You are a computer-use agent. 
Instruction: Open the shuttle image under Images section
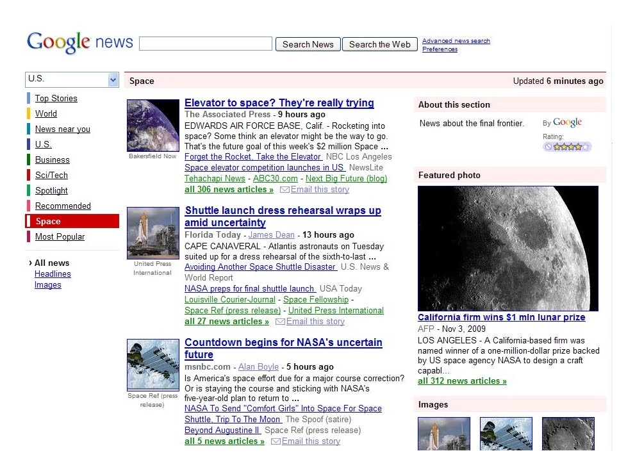(x=444, y=434)
